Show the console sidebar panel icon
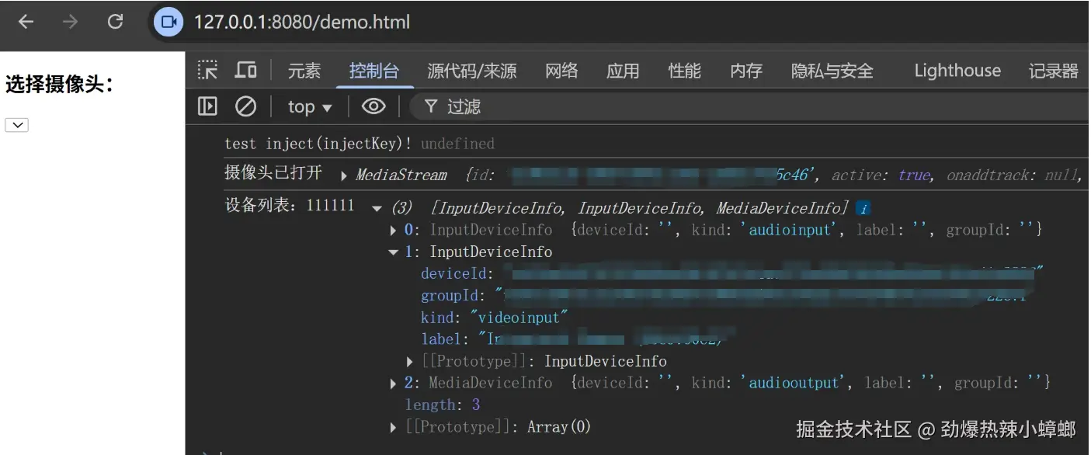 click(207, 106)
